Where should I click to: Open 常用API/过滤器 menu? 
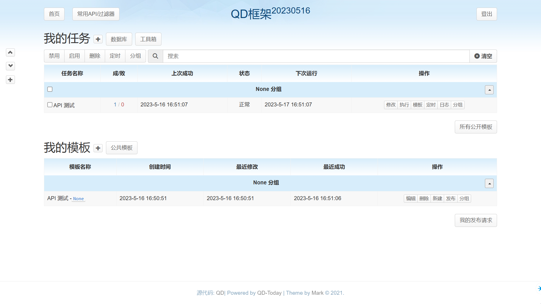pos(96,14)
